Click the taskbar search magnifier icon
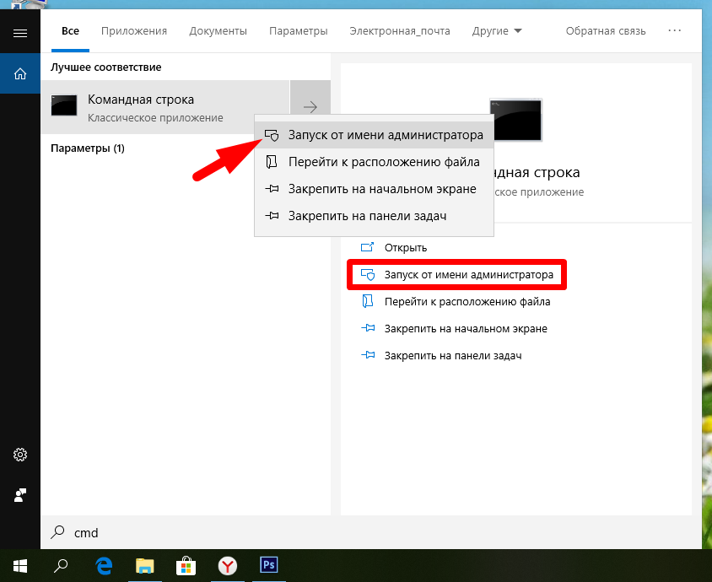The width and height of the screenshot is (712, 582). click(61, 566)
